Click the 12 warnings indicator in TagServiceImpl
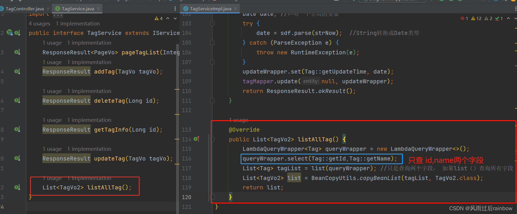 coord(476,18)
